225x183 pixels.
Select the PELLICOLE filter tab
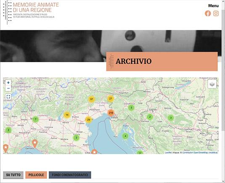coord(36,175)
